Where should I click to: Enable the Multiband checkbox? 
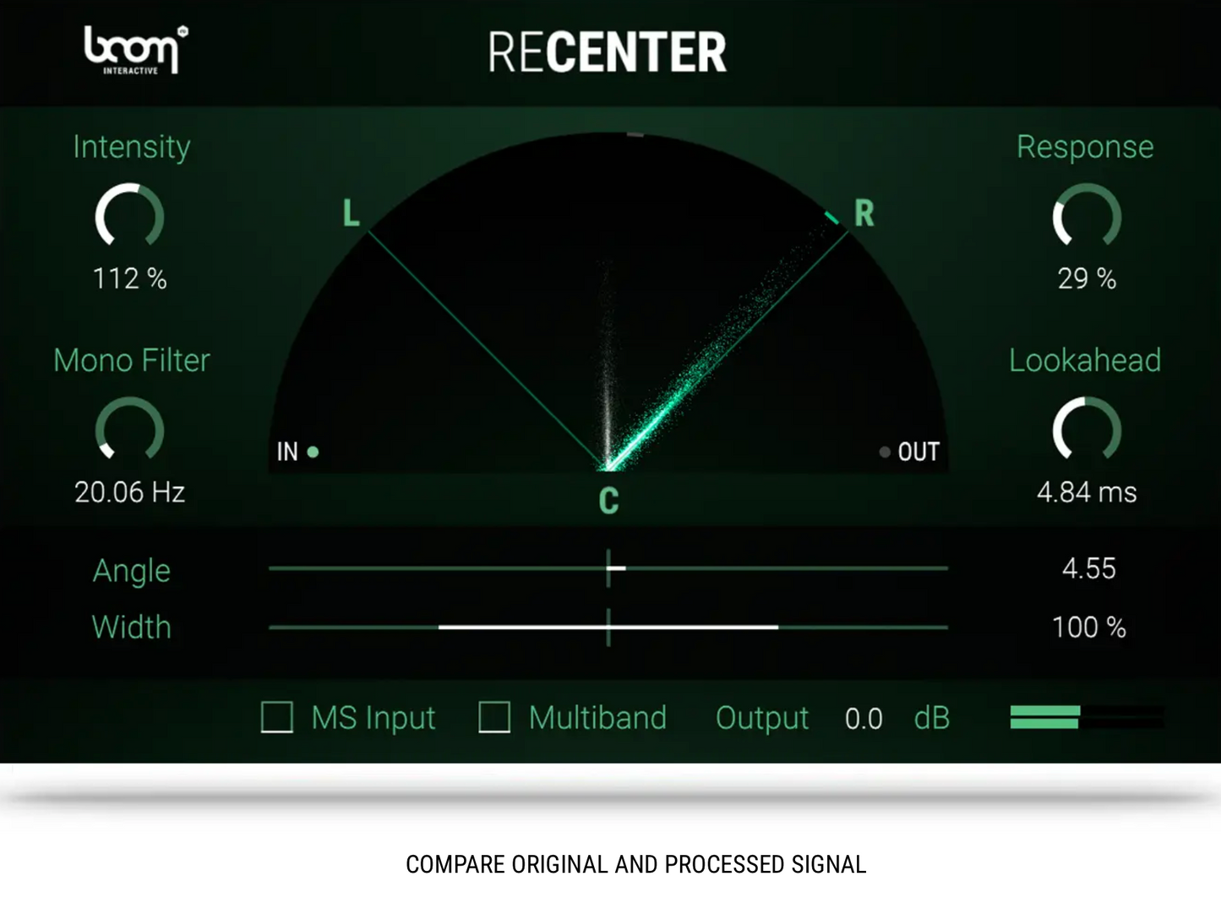pos(494,718)
